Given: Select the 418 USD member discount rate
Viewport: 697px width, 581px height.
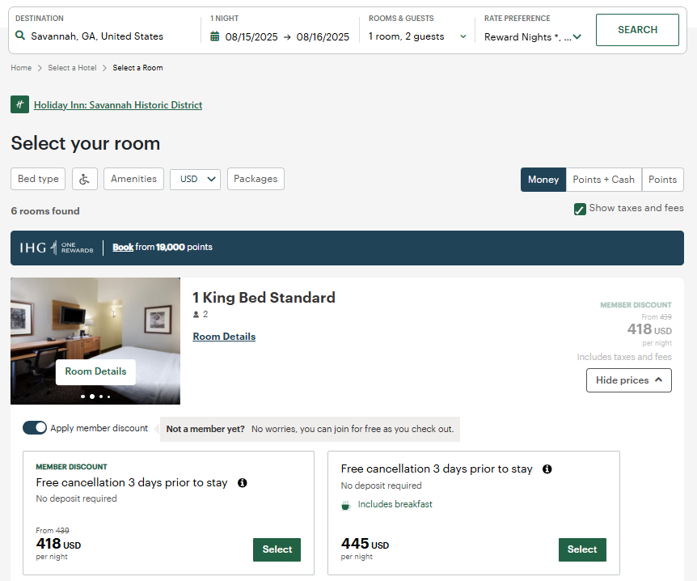Looking at the screenshot, I should click(x=277, y=549).
